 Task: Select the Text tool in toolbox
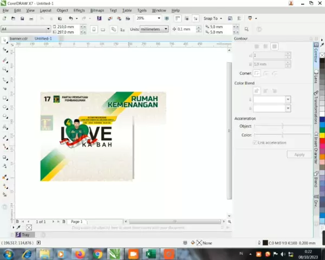[5, 128]
